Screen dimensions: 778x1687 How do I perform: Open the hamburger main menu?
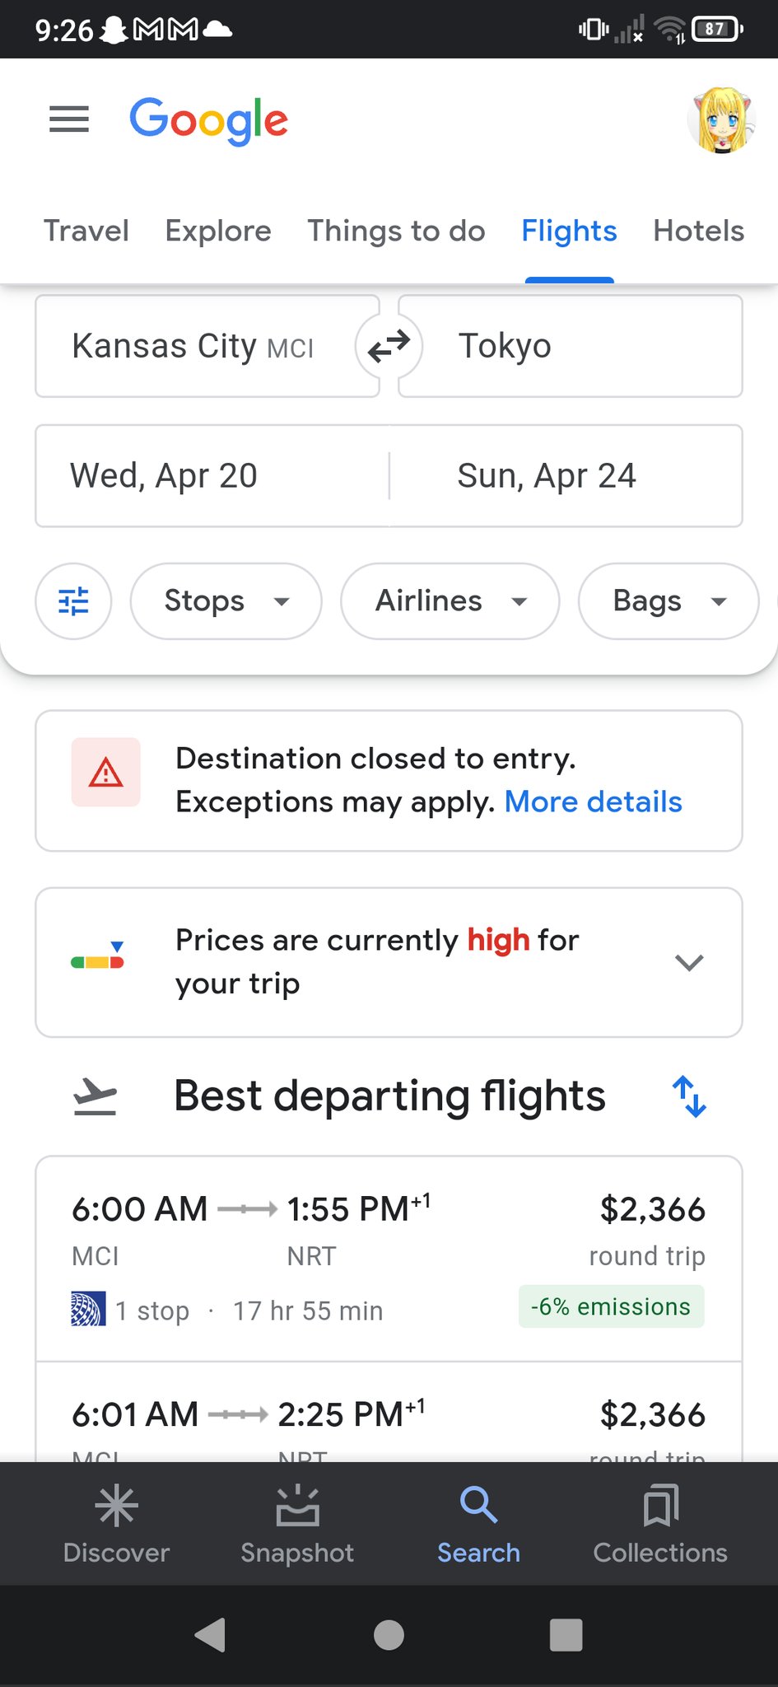click(x=69, y=119)
